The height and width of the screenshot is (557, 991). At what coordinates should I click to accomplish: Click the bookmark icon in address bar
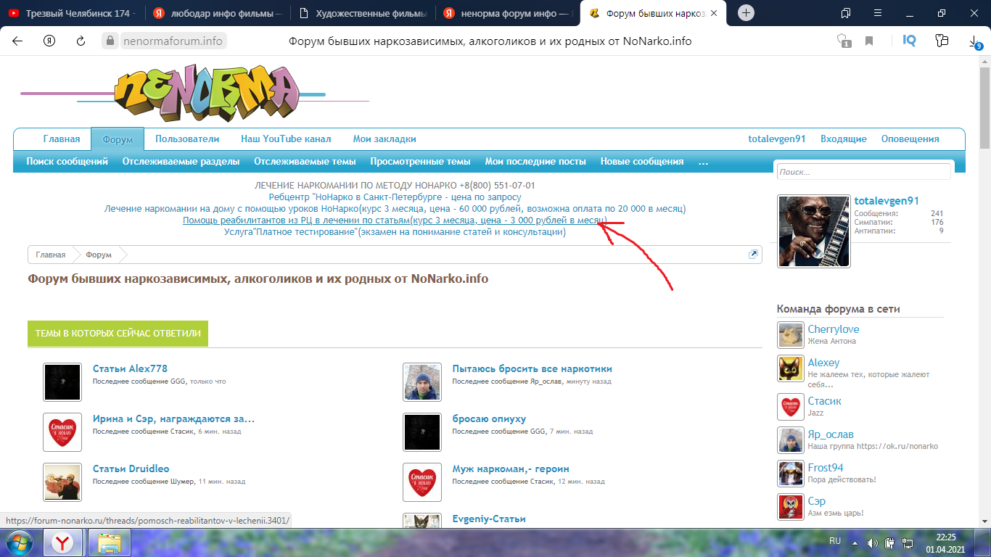pyautogui.click(x=868, y=41)
